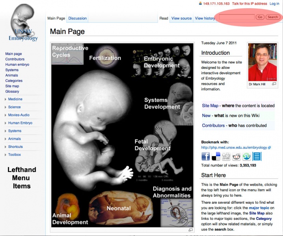Click the Delicious bookmark icon
The image size is (283, 236).
[x=216, y=156]
